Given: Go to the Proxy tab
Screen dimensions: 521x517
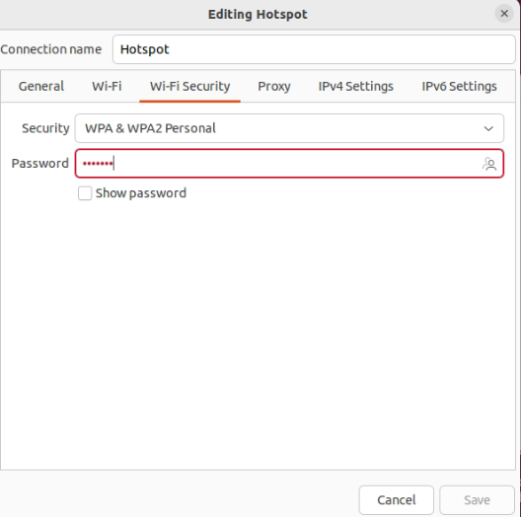Looking at the screenshot, I should [274, 87].
